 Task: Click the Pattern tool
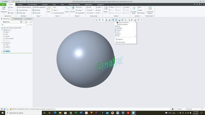pyautogui.click(x=105, y=10)
